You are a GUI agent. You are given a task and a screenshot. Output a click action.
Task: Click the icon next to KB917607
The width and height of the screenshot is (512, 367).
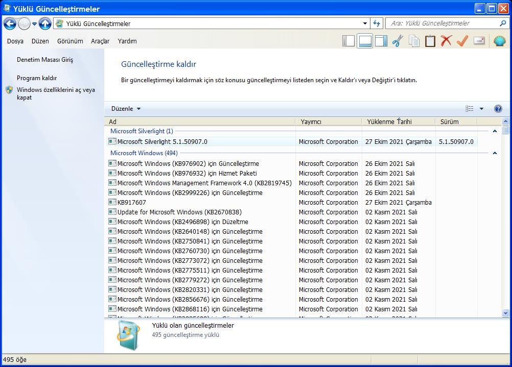point(112,202)
